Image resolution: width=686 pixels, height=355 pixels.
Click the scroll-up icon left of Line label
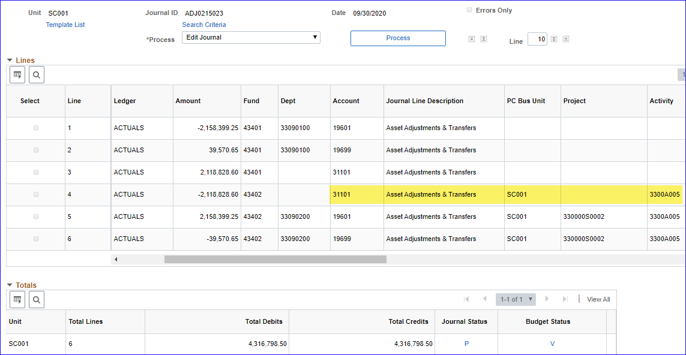click(x=484, y=39)
